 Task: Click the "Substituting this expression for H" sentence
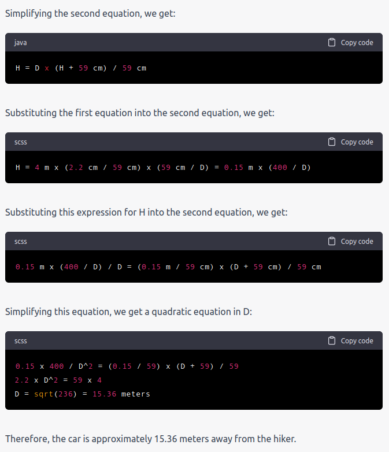[146, 213]
